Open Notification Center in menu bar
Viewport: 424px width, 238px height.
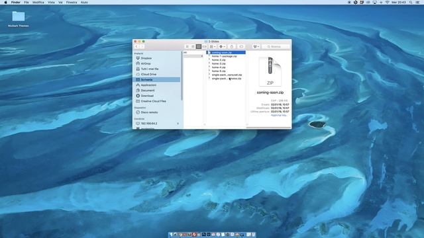(x=418, y=2)
